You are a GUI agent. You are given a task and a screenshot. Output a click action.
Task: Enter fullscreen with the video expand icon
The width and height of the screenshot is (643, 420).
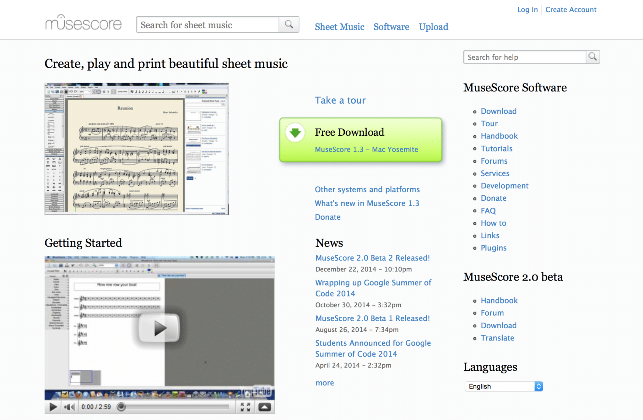245,407
